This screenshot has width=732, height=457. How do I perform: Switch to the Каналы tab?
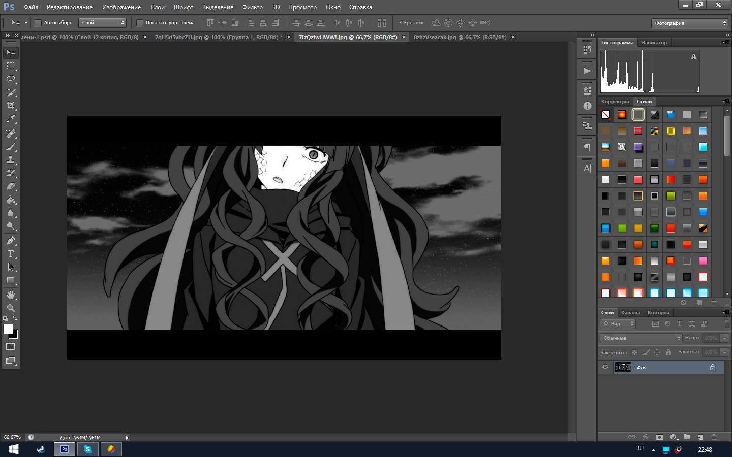630,313
